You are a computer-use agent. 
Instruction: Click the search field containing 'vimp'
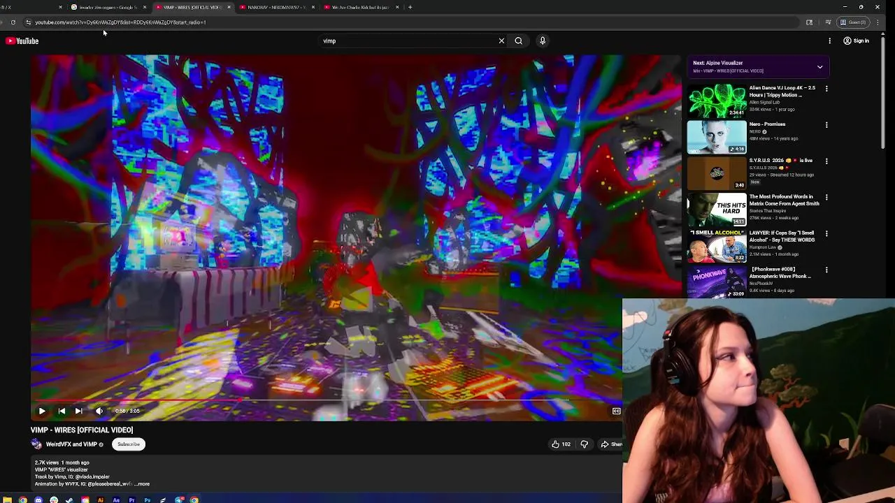pyautogui.click(x=406, y=41)
